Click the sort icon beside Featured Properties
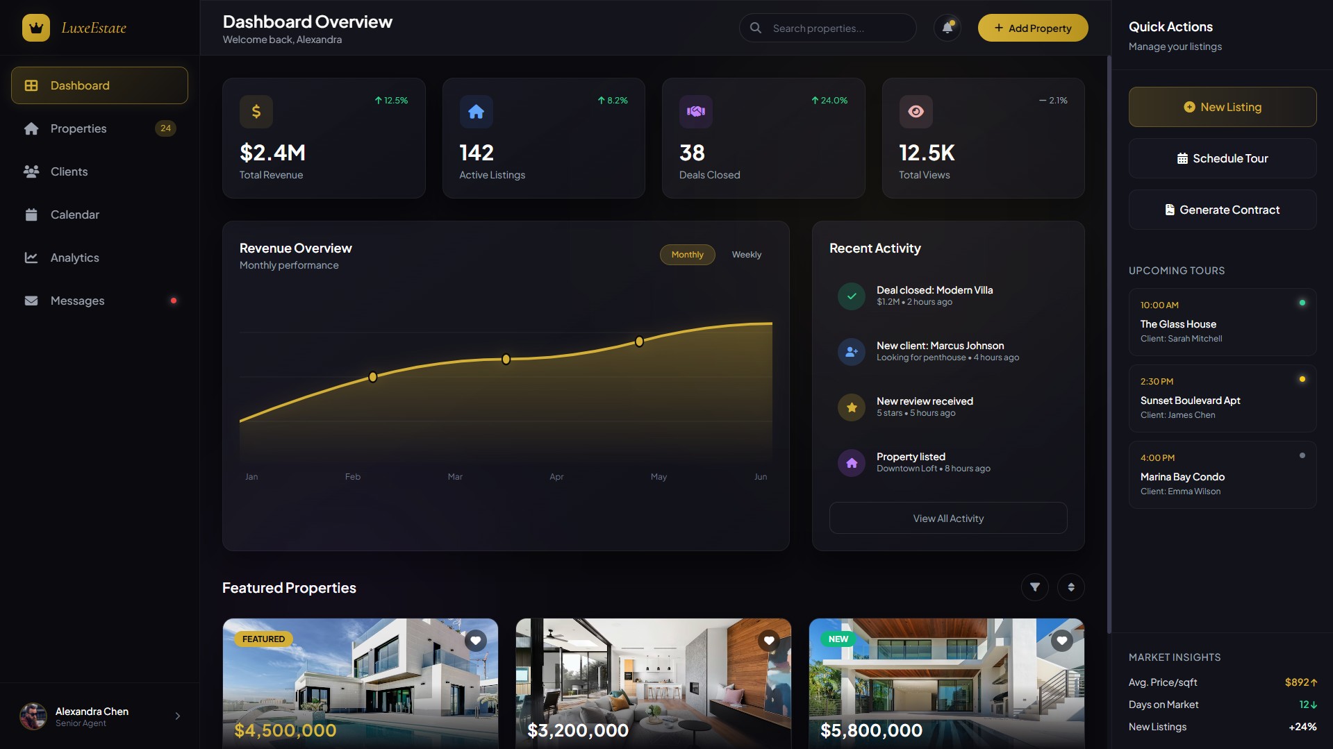This screenshot has width=1333, height=749. (1070, 587)
